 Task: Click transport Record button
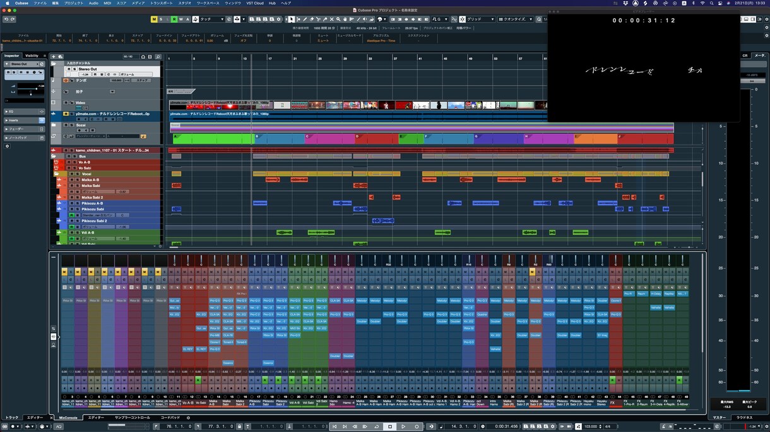point(417,427)
